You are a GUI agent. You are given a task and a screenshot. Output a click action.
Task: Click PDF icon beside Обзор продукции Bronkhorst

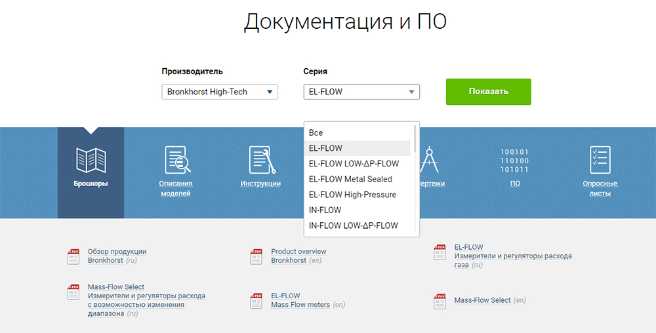click(73, 256)
